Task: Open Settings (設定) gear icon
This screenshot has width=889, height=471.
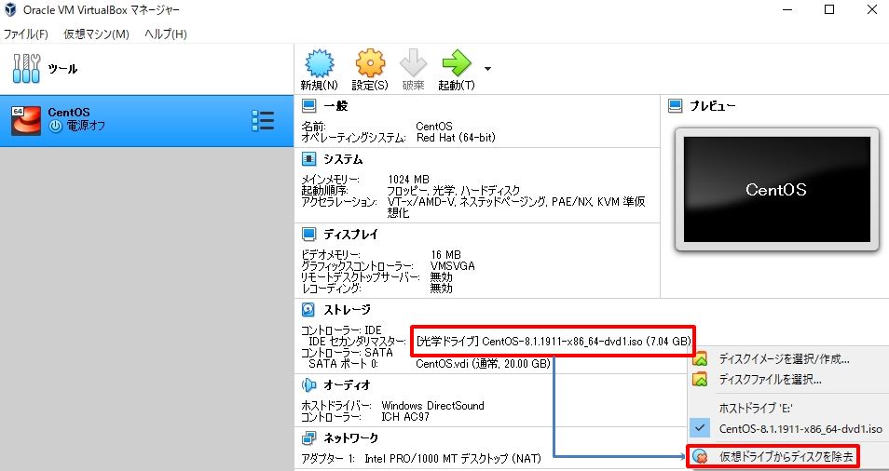Action: pyautogui.click(x=370, y=63)
